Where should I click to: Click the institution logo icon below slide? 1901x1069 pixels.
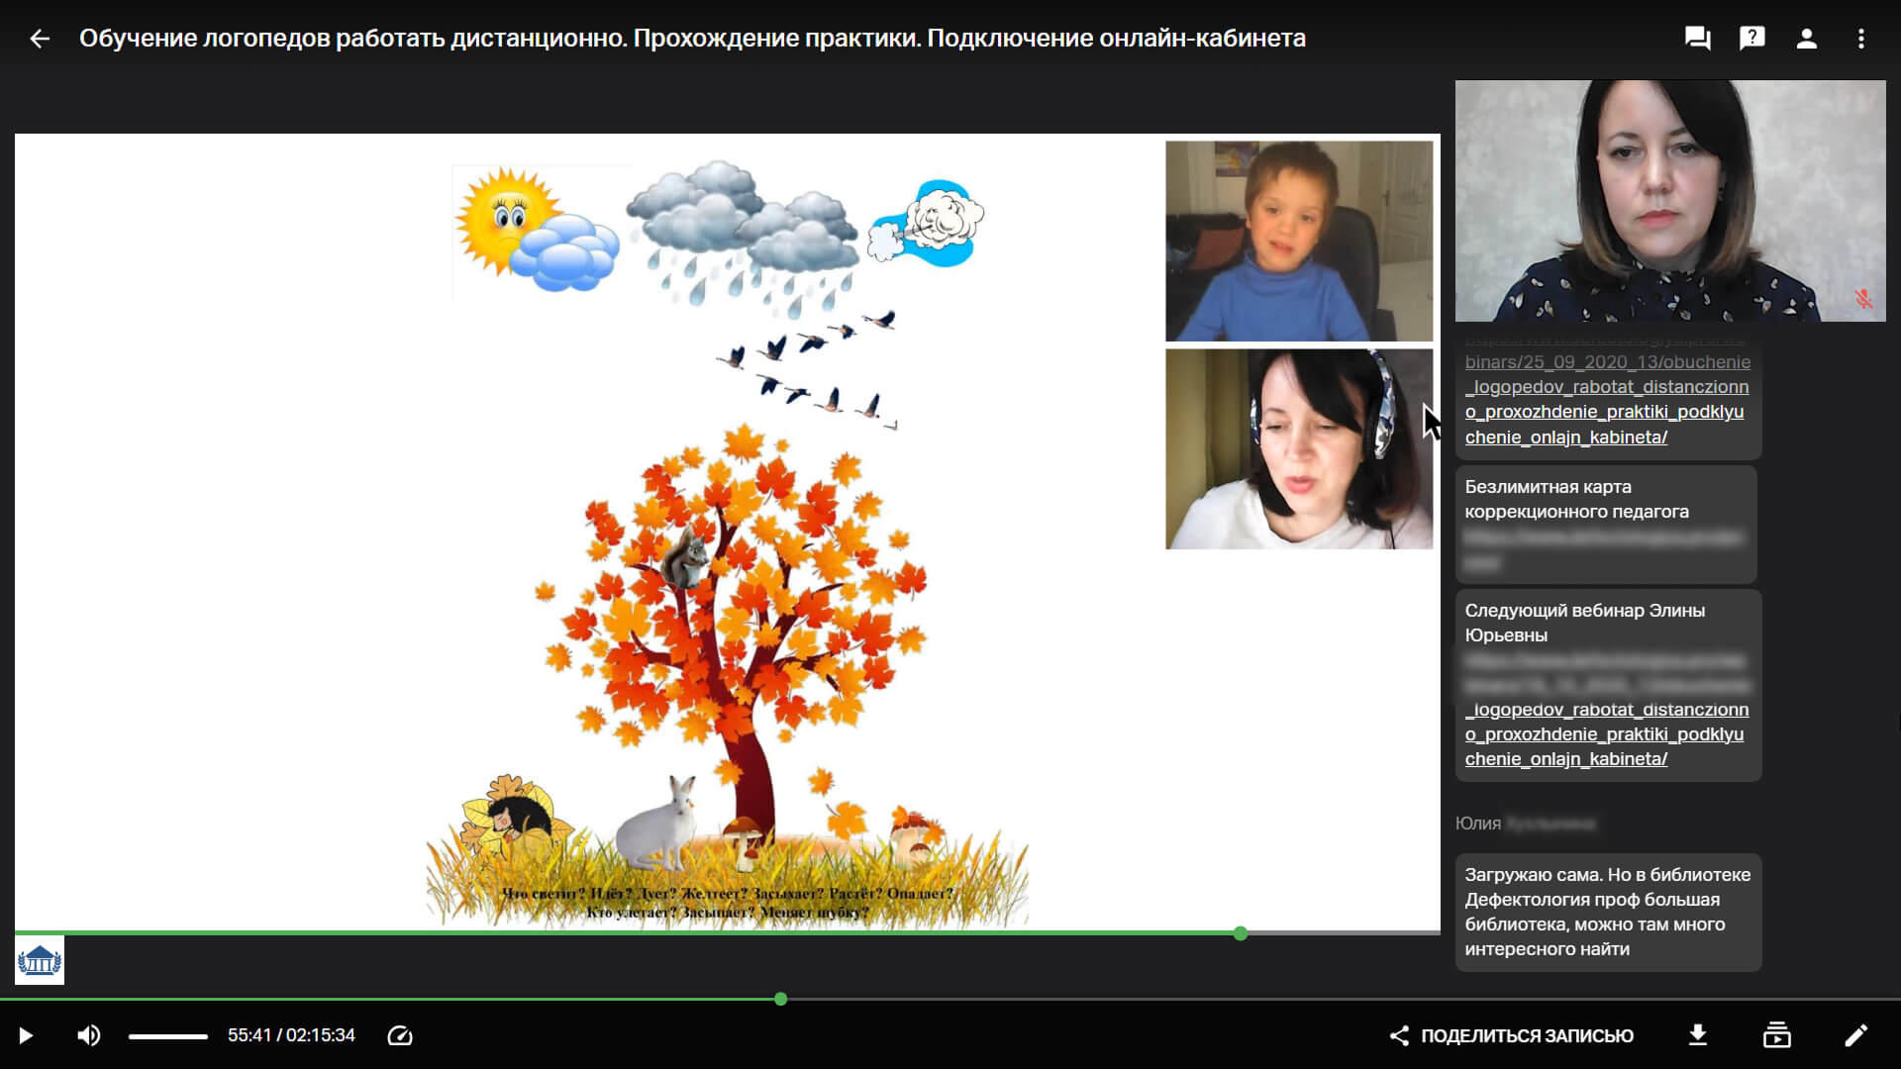40,960
